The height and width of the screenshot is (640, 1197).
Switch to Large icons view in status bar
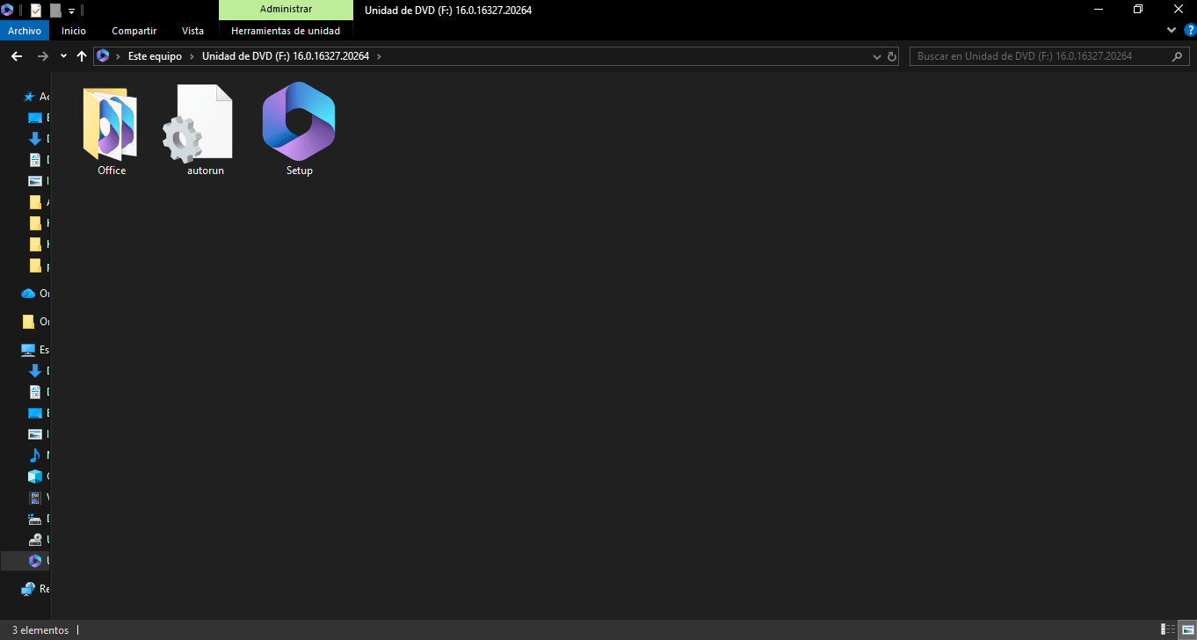[x=1186, y=629]
